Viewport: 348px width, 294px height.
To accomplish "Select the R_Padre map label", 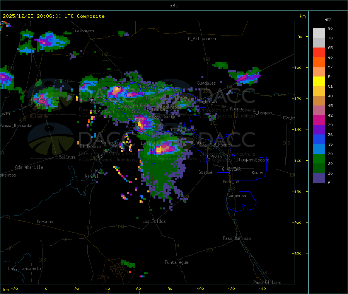I will 222,145.
